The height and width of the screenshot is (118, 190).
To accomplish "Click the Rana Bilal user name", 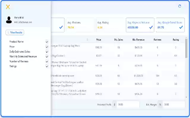I will (19, 18).
